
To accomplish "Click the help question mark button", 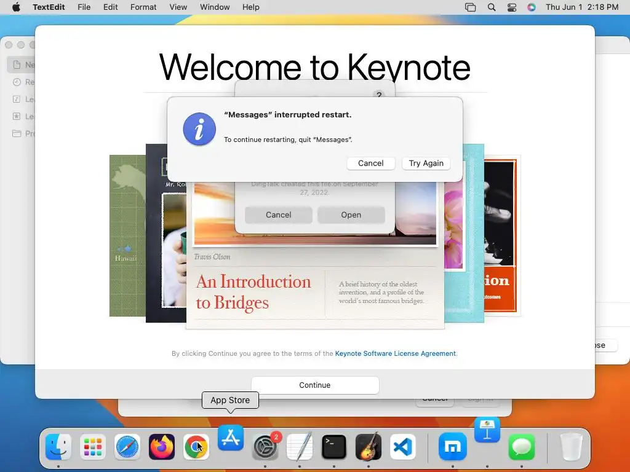I will click(378, 95).
